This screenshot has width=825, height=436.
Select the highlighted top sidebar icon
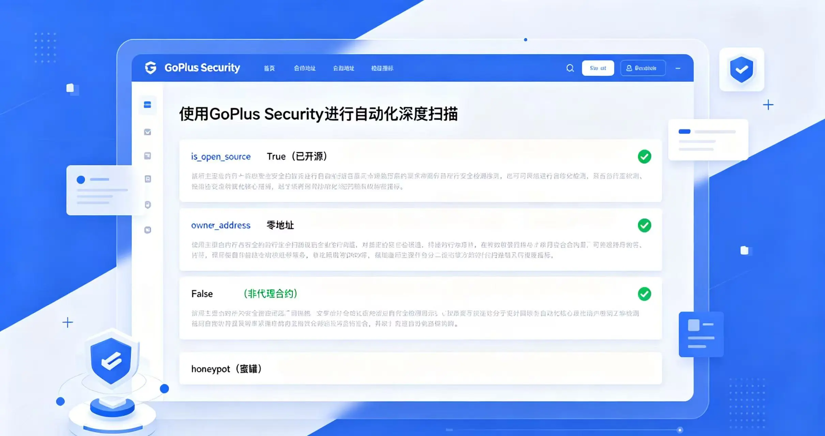click(x=148, y=105)
